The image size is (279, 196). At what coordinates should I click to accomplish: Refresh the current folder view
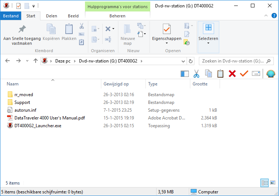point(191,61)
